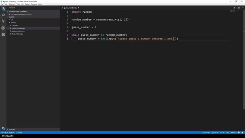245x138 pixels.
Task: Open the Debug view in activity bar
Action: (x=3, y=28)
